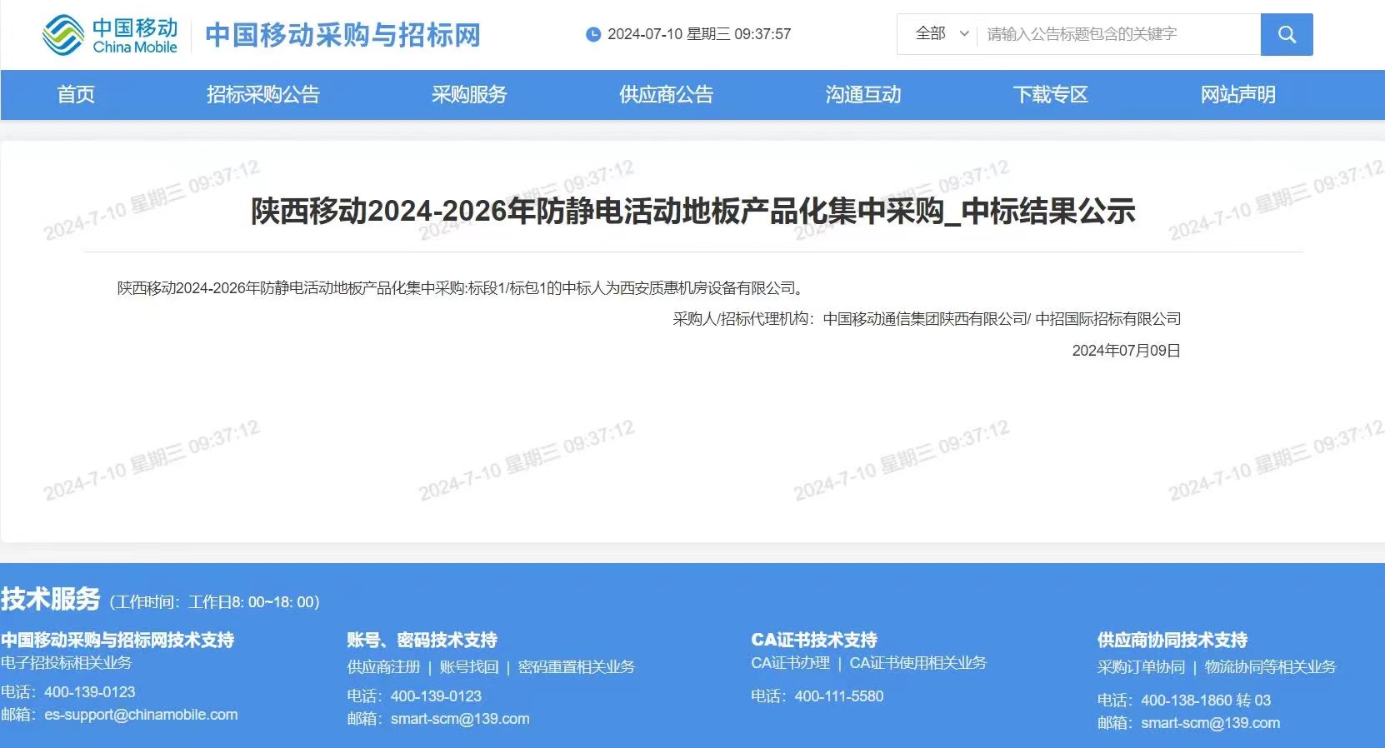Click the 网站声明 menu item

pos(1237,95)
